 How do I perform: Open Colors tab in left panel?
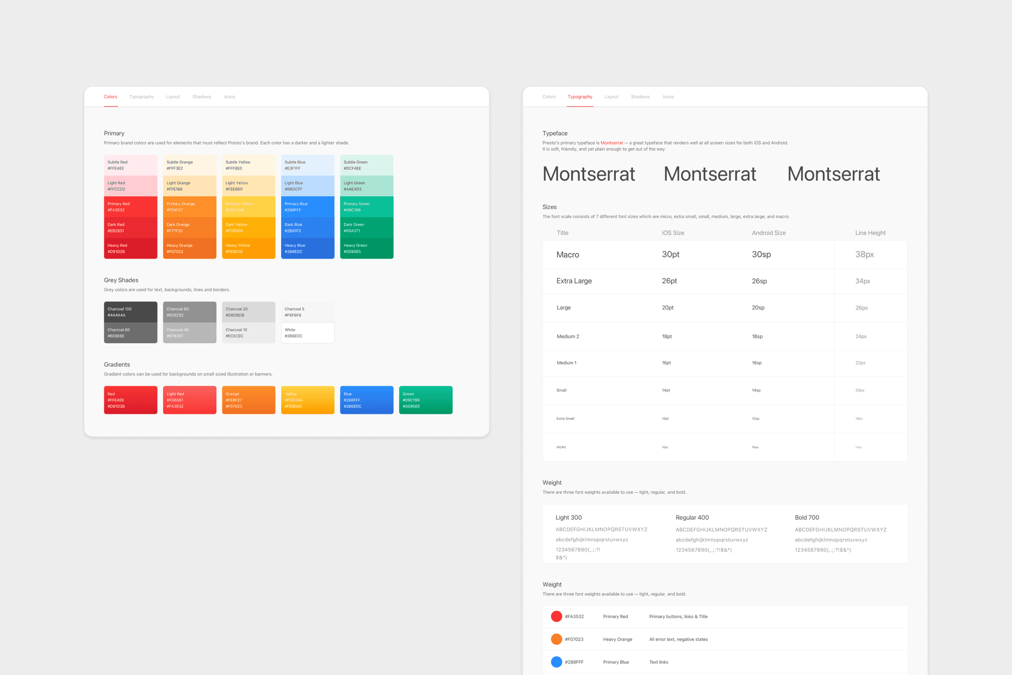point(111,97)
